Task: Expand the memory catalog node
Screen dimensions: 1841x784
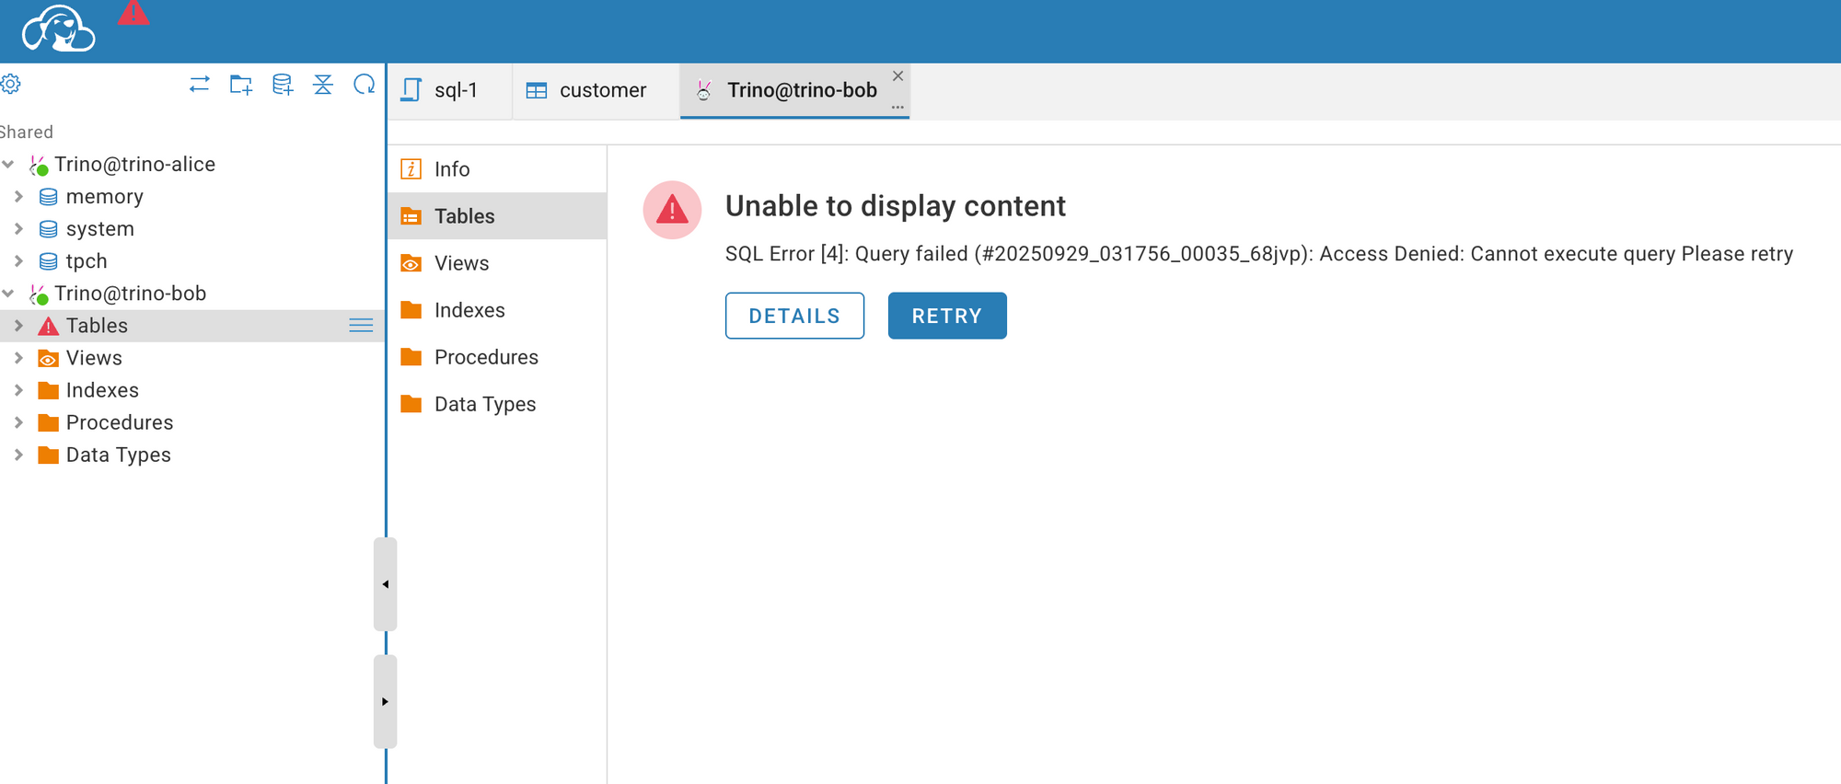Action: [18, 197]
